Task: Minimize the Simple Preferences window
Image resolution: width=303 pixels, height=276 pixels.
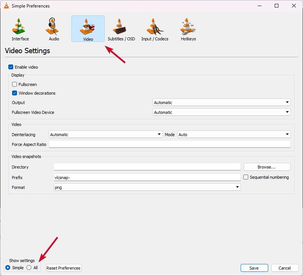Action: (260, 6)
